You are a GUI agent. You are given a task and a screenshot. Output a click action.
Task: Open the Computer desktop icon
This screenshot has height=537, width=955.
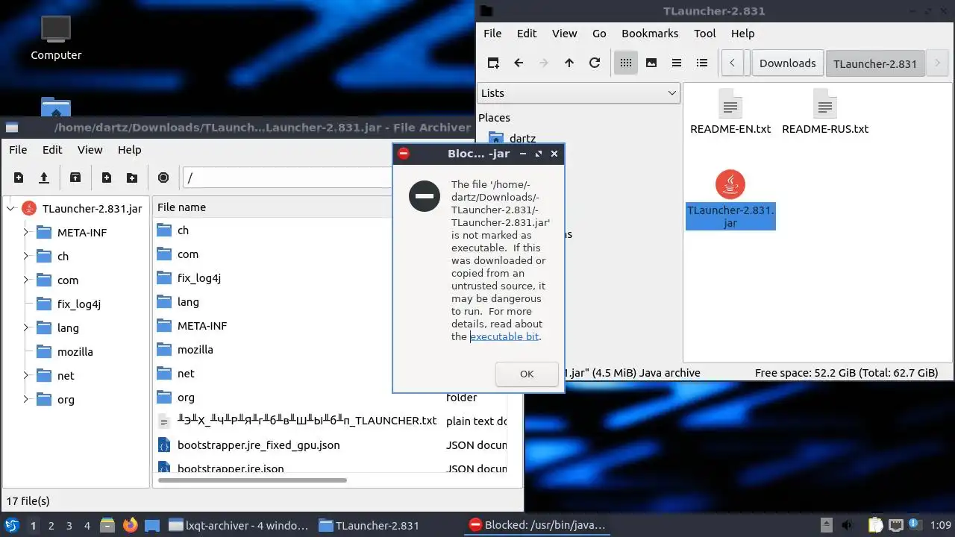click(56, 37)
